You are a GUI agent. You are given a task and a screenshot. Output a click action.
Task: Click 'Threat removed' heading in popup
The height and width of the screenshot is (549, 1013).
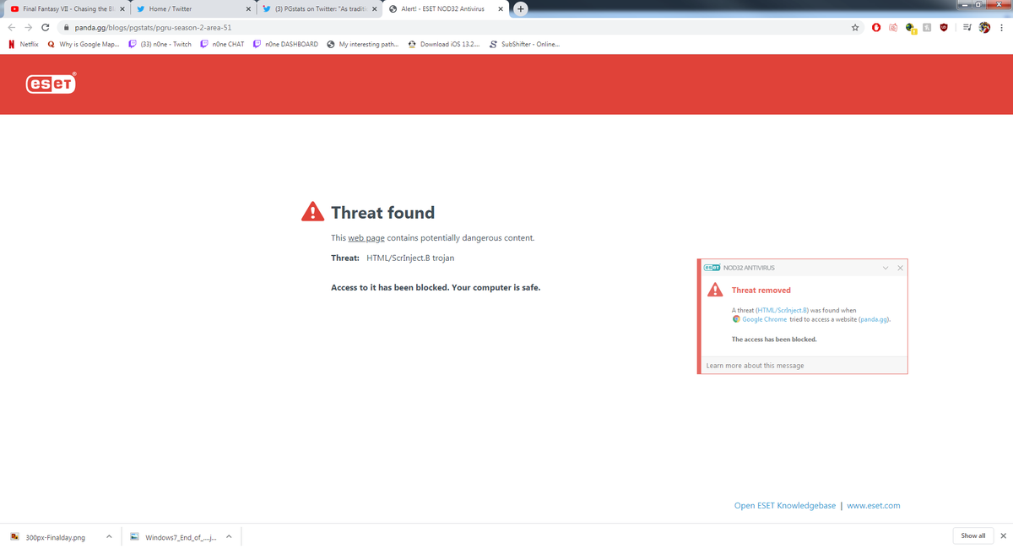coord(761,290)
